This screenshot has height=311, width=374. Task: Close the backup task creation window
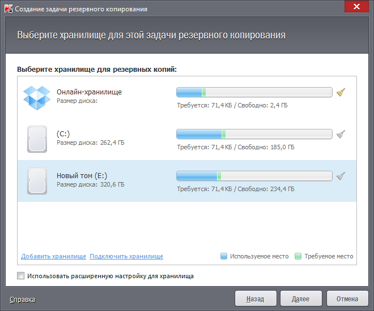click(356, 7)
